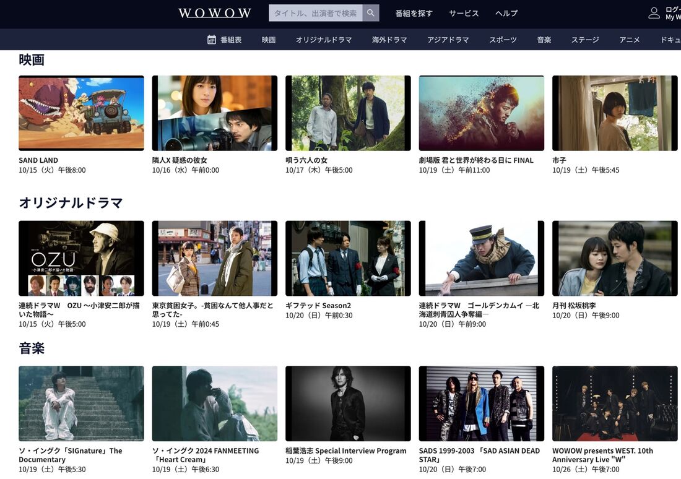
Task: Open the OZU drama thumbnail
Action: click(81, 259)
